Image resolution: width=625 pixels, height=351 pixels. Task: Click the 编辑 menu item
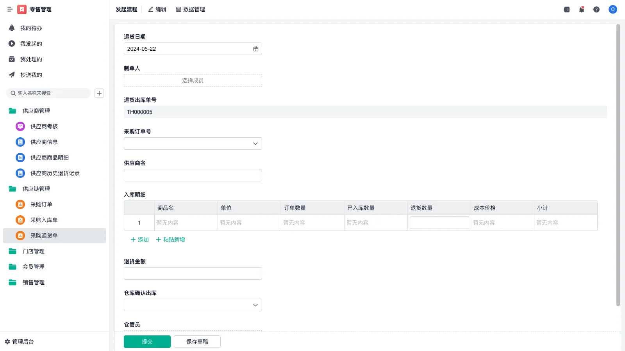(157, 9)
